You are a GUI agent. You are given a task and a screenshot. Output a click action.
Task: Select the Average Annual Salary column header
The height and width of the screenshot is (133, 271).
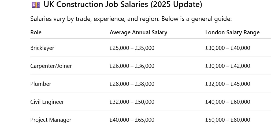pyautogui.click(x=138, y=32)
